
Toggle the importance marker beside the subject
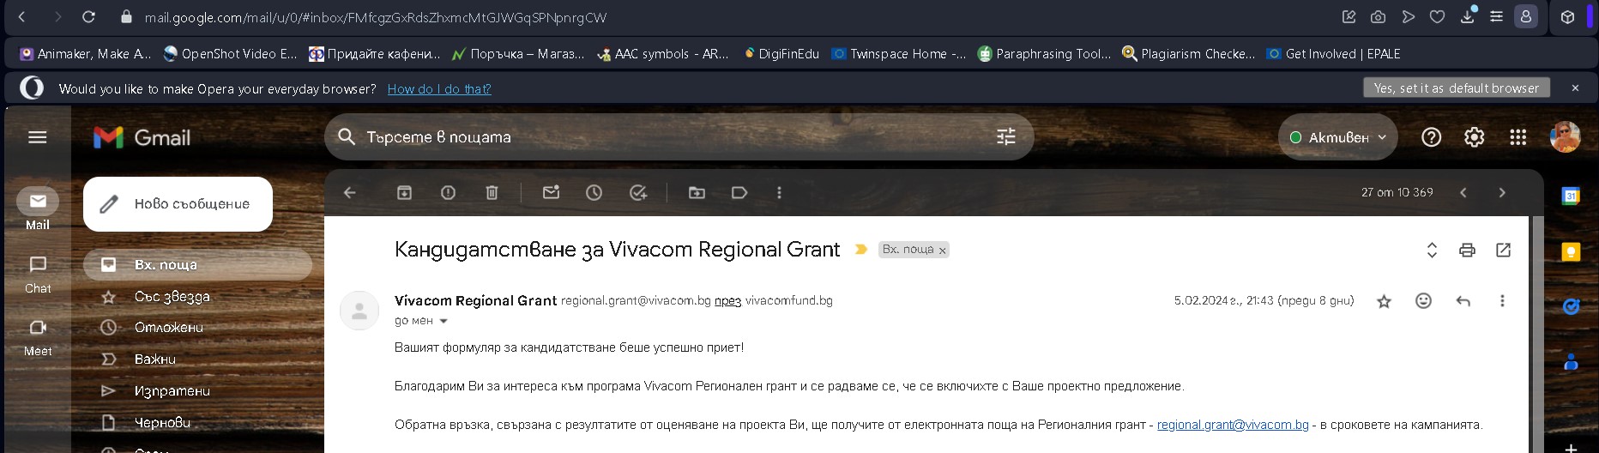(860, 250)
